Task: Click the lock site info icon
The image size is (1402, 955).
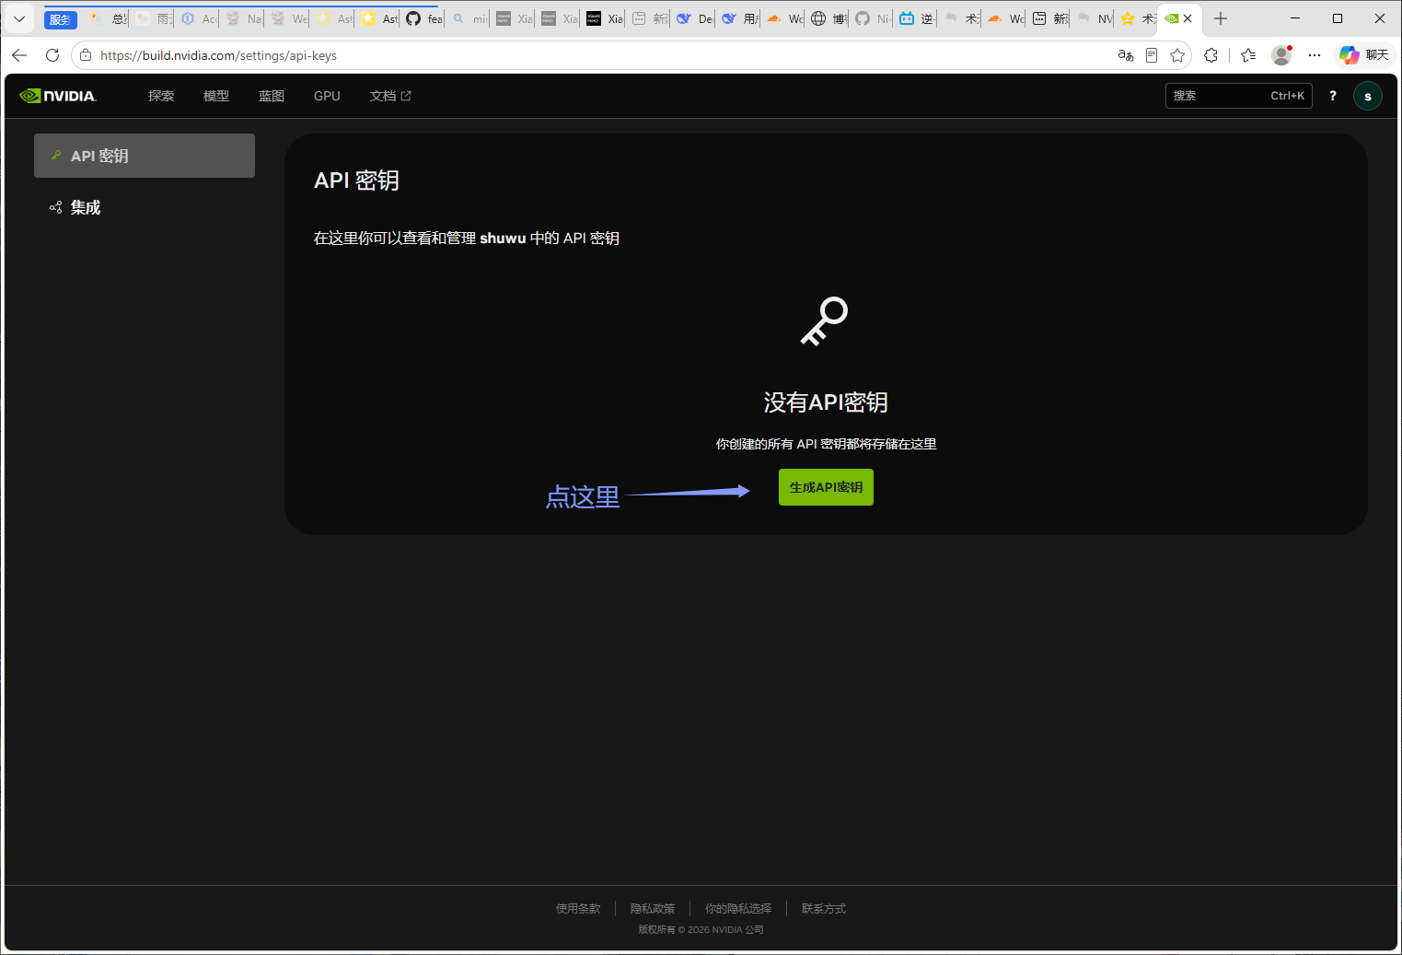Action: [86, 55]
